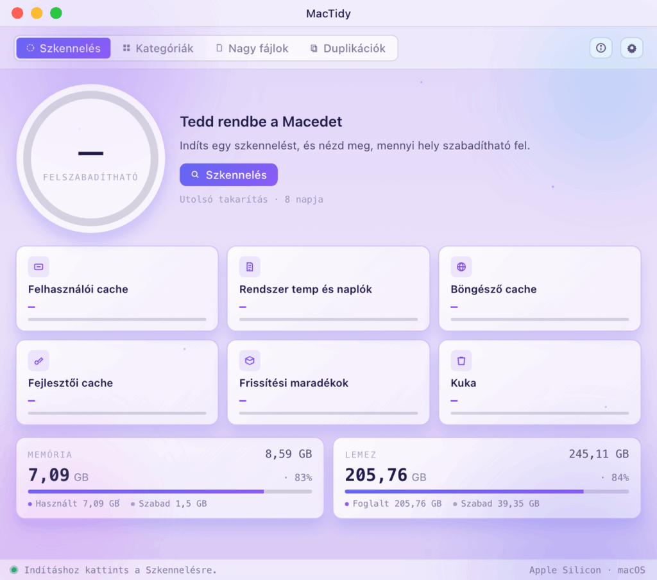Click the 7,09 GB memory value
This screenshot has height=580, width=657.
[58, 475]
